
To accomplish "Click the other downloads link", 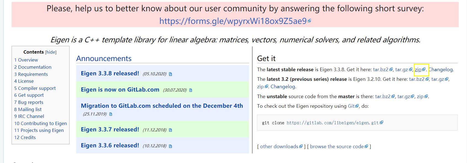I will (280, 146).
